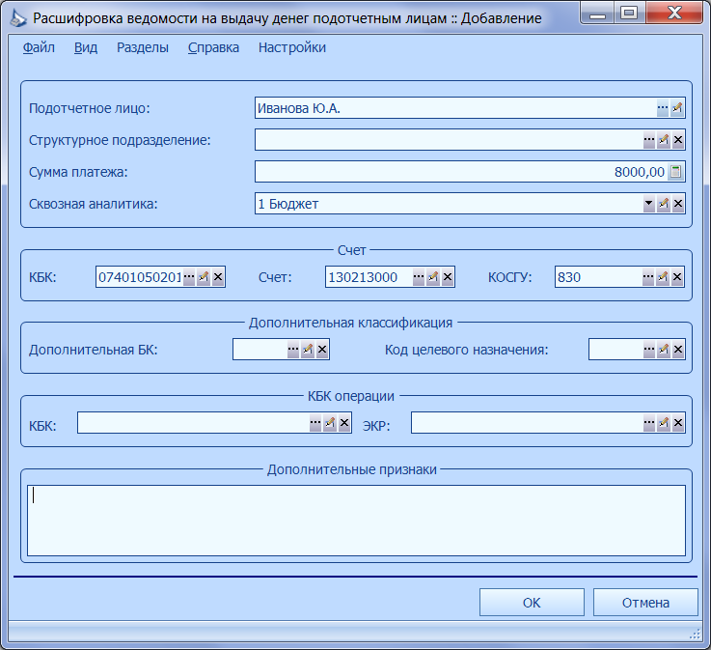The width and height of the screenshot is (711, 650).
Task: Click edit pencil in КОСГУ field
Action: pos(663,277)
